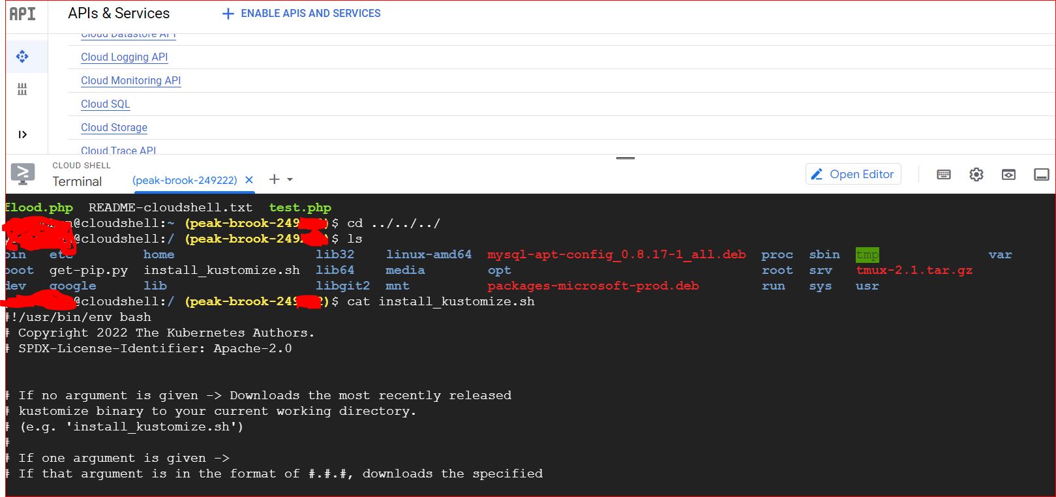Click flood.php in terminal output
The image size is (1056, 497).
click(x=39, y=208)
